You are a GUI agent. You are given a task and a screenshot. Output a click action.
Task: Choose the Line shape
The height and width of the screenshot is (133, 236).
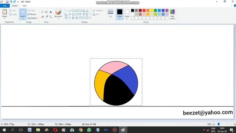coord(66,11)
